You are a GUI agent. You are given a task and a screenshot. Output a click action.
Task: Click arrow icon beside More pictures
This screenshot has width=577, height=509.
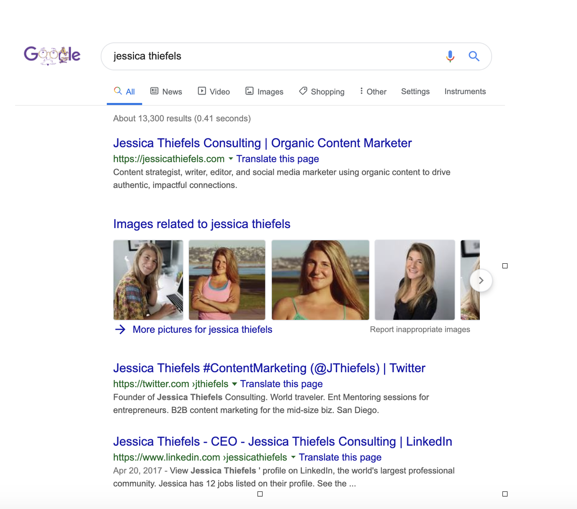[x=120, y=329]
